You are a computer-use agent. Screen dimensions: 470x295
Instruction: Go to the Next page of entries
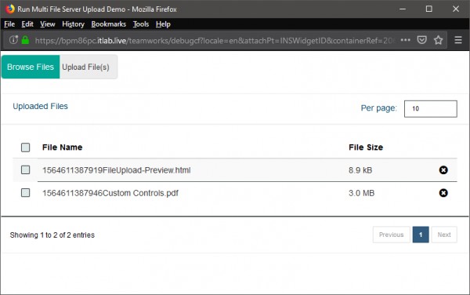coord(444,235)
